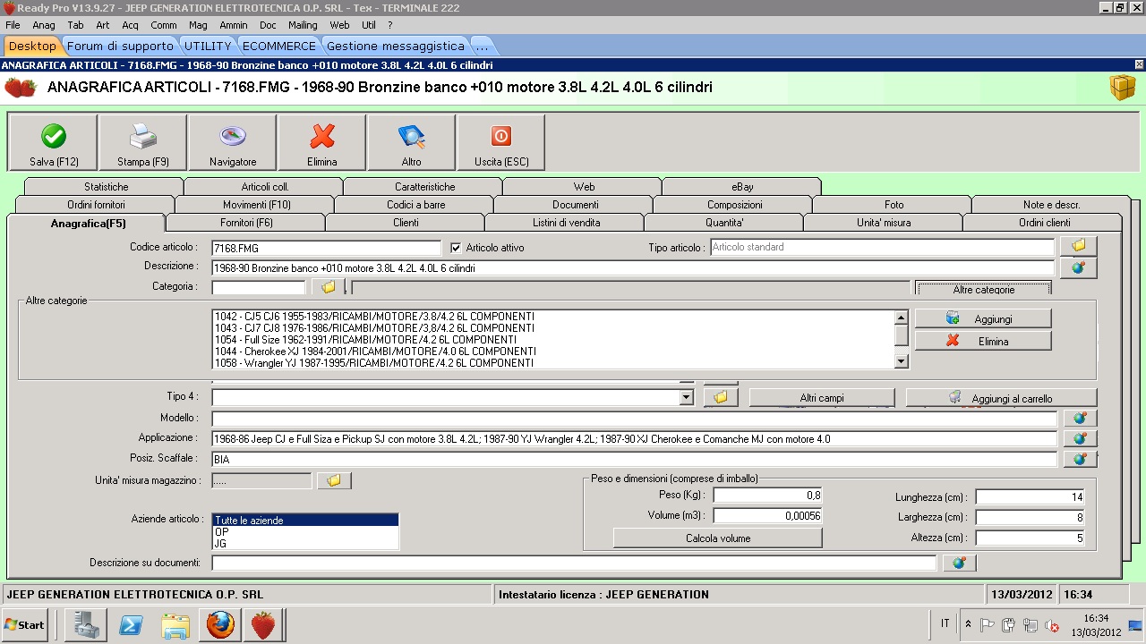The image size is (1146, 644).
Task: Focus the Peso (Kg) input field
Action: click(767, 496)
